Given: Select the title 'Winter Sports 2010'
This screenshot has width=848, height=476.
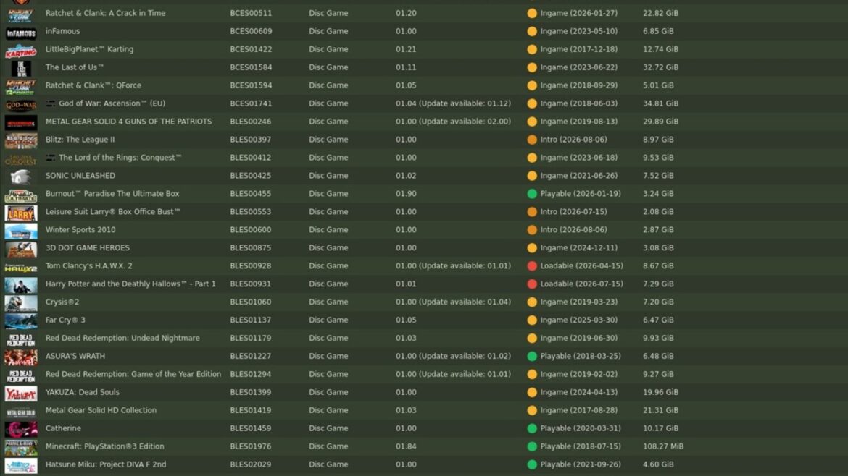Looking at the screenshot, I should tap(80, 230).
